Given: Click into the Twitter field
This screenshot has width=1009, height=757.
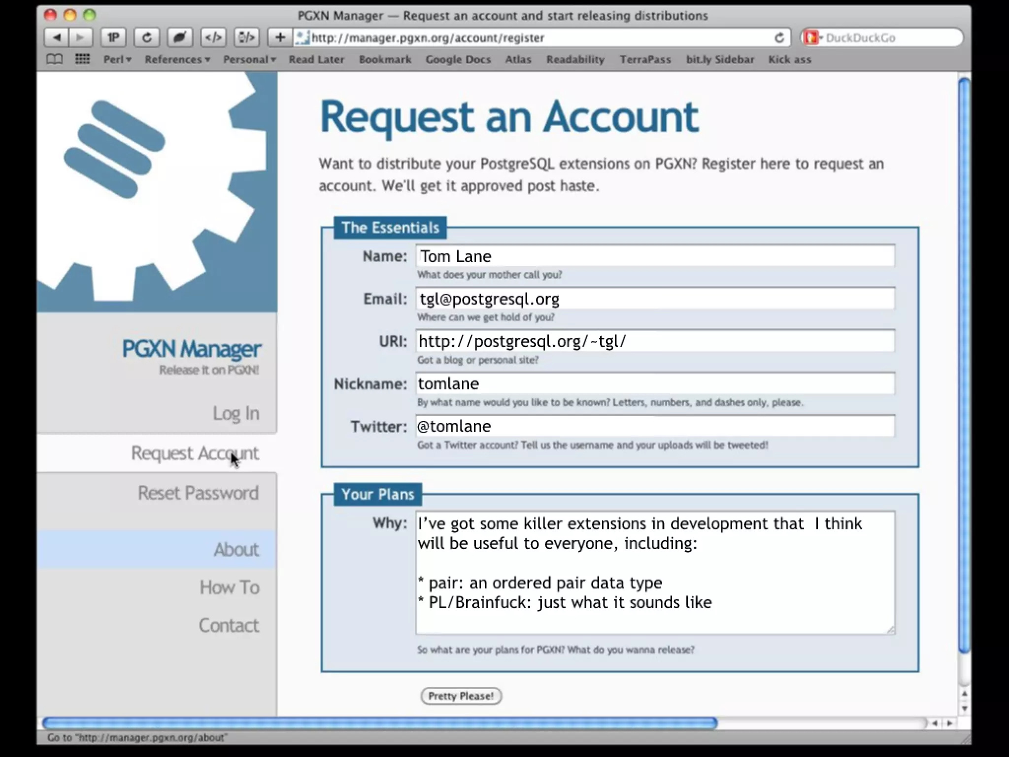Looking at the screenshot, I should coord(655,426).
